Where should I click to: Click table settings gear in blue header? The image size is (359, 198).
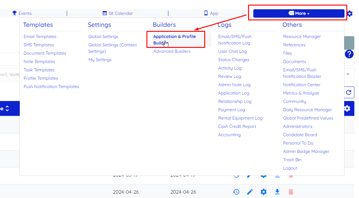(347, 108)
